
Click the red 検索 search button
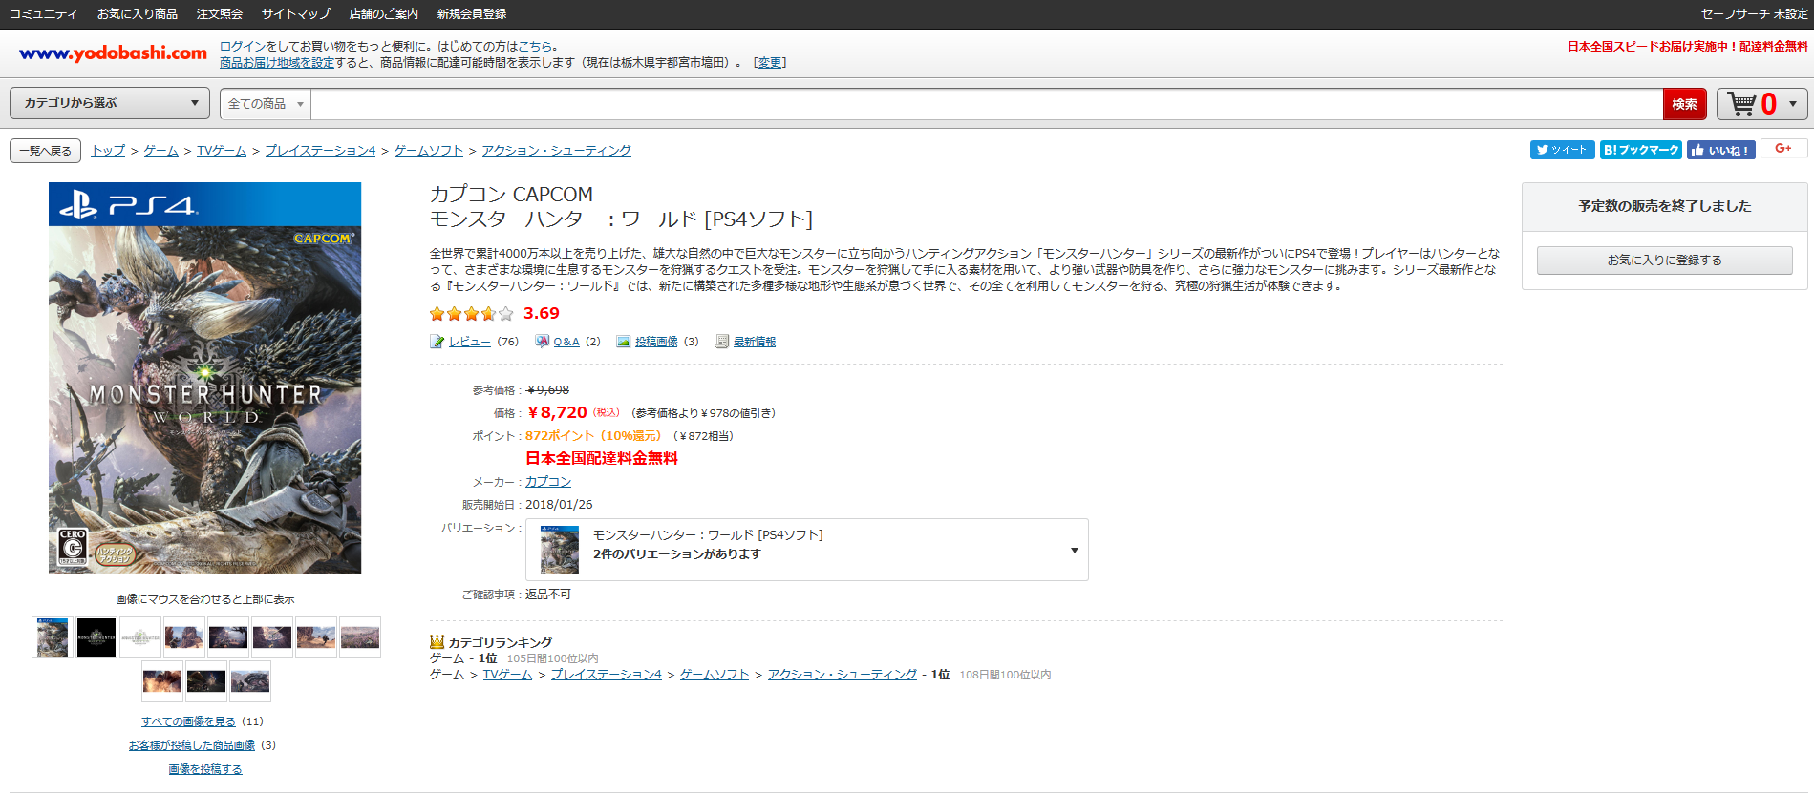[1684, 104]
